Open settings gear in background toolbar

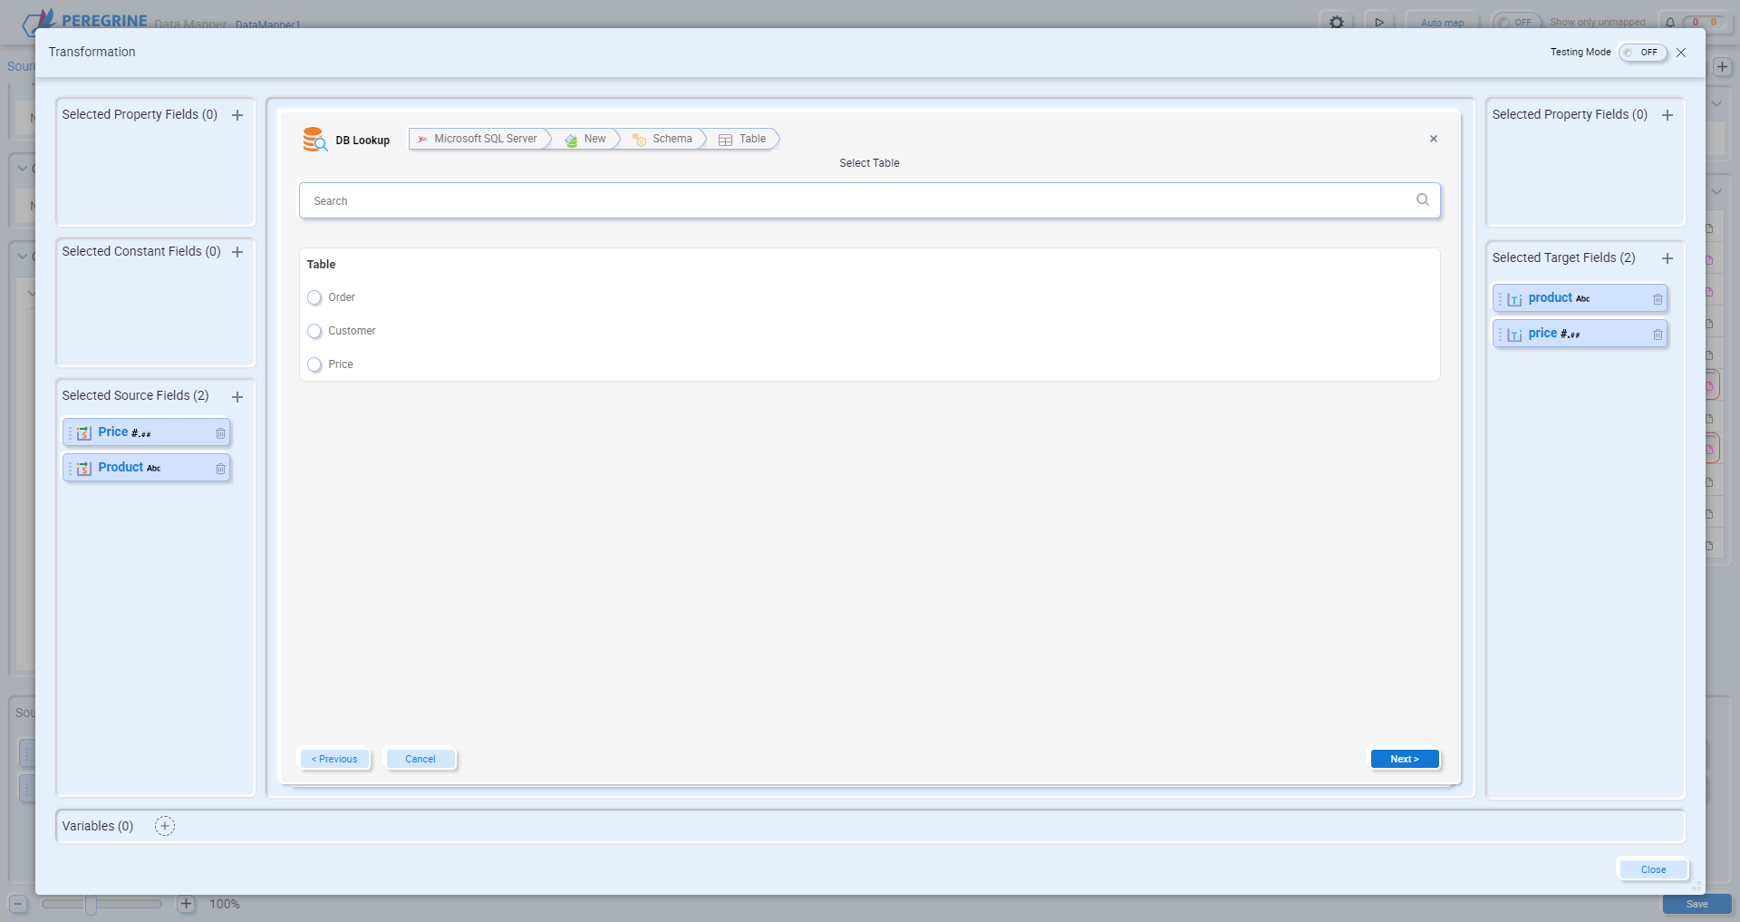coord(1337,22)
